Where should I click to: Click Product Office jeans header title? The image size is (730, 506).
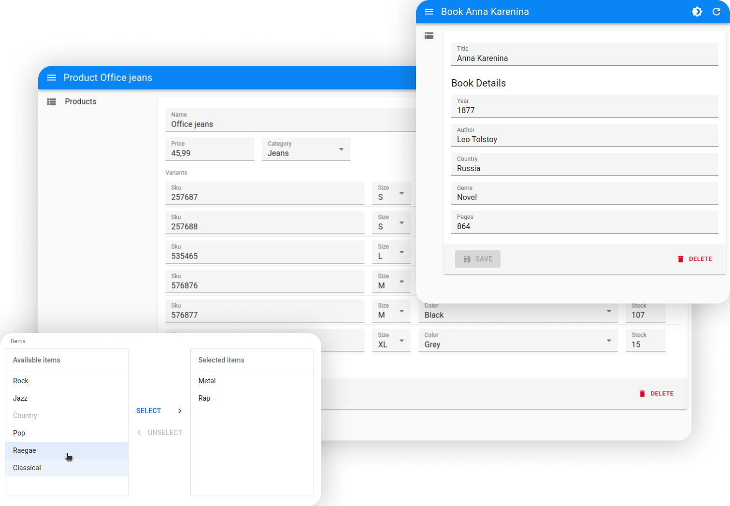click(x=108, y=78)
